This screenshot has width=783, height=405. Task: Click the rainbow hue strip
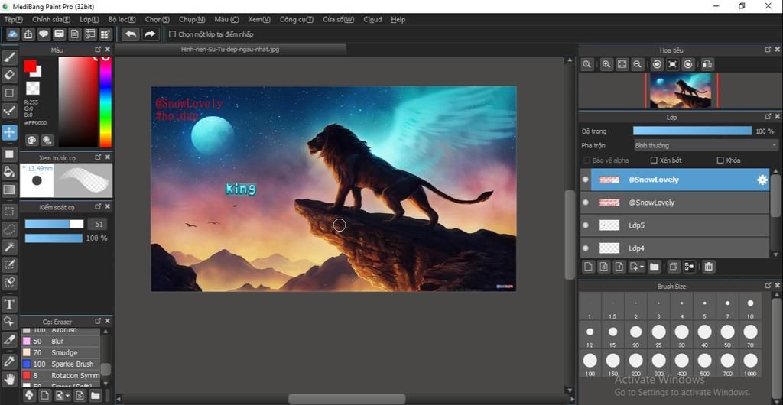tap(106, 102)
